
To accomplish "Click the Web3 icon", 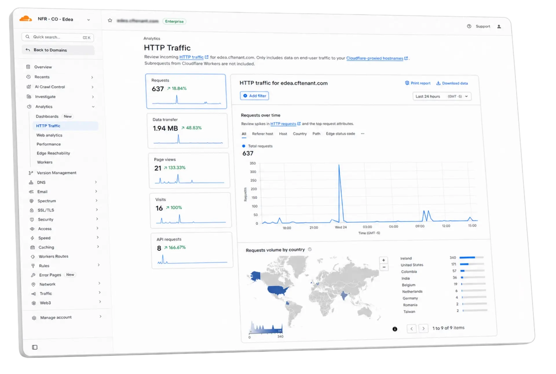I will coord(34,303).
